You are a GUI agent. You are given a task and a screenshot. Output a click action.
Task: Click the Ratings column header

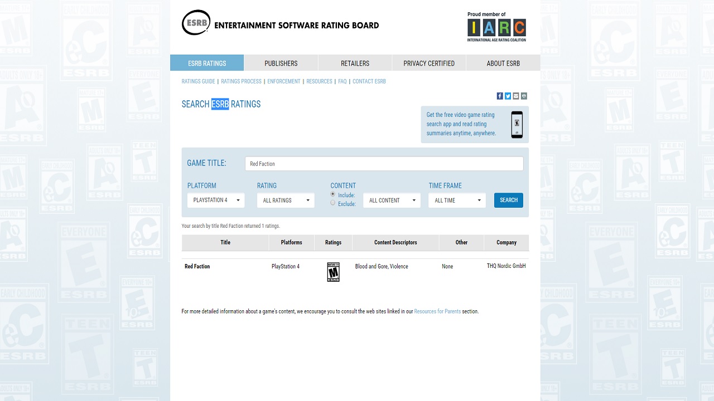coord(333,242)
